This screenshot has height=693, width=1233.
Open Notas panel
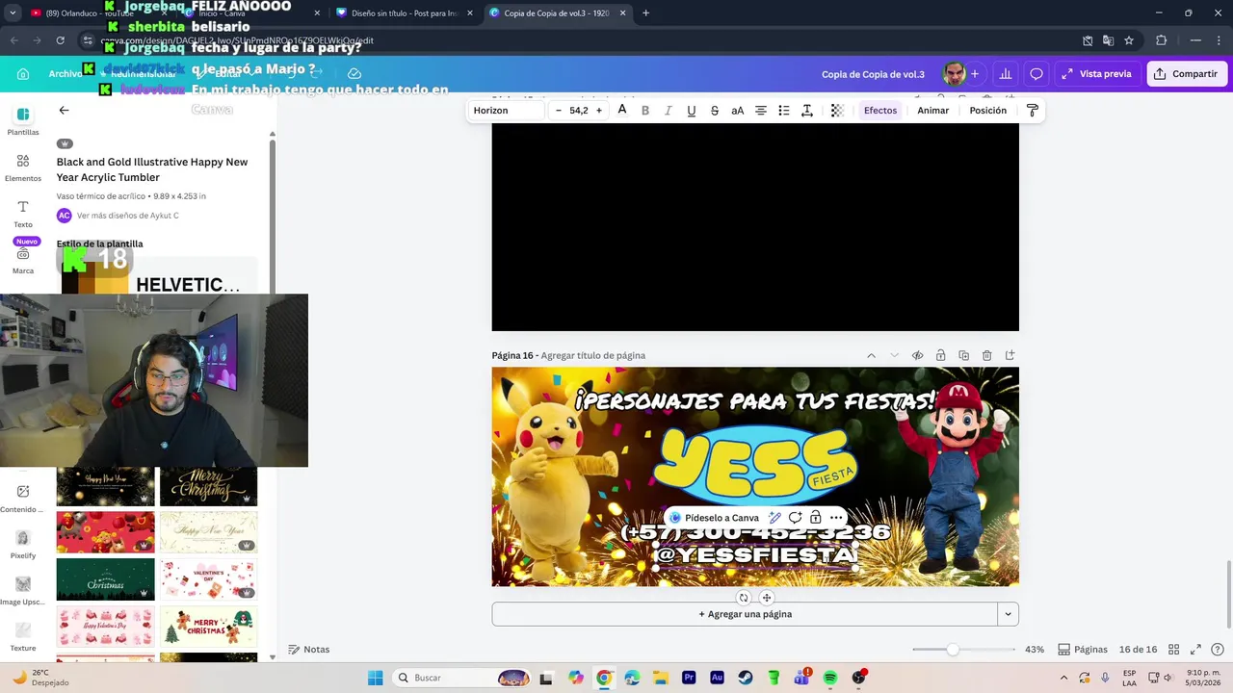point(309,650)
